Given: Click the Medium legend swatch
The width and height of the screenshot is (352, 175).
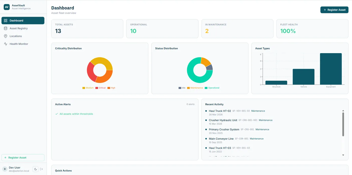Looking at the screenshot, I should [84, 88].
